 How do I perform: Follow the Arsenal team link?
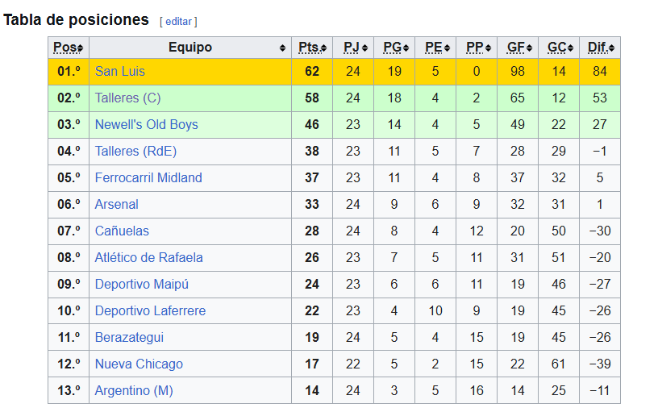(x=116, y=204)
